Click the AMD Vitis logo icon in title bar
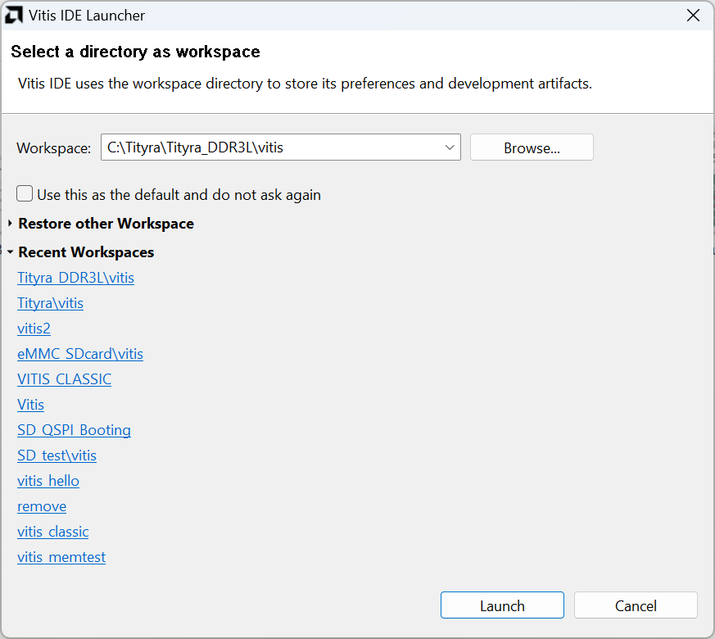 click(x=14, y=16)
